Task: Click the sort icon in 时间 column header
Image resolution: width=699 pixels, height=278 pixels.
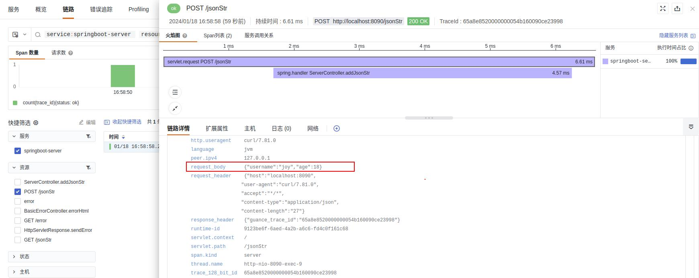Action: 123,137
